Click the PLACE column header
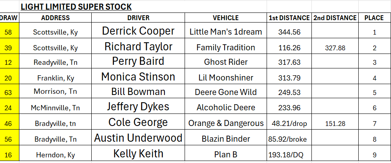The image size is (391, 163). pyautogui.click(x=374, y=18)
